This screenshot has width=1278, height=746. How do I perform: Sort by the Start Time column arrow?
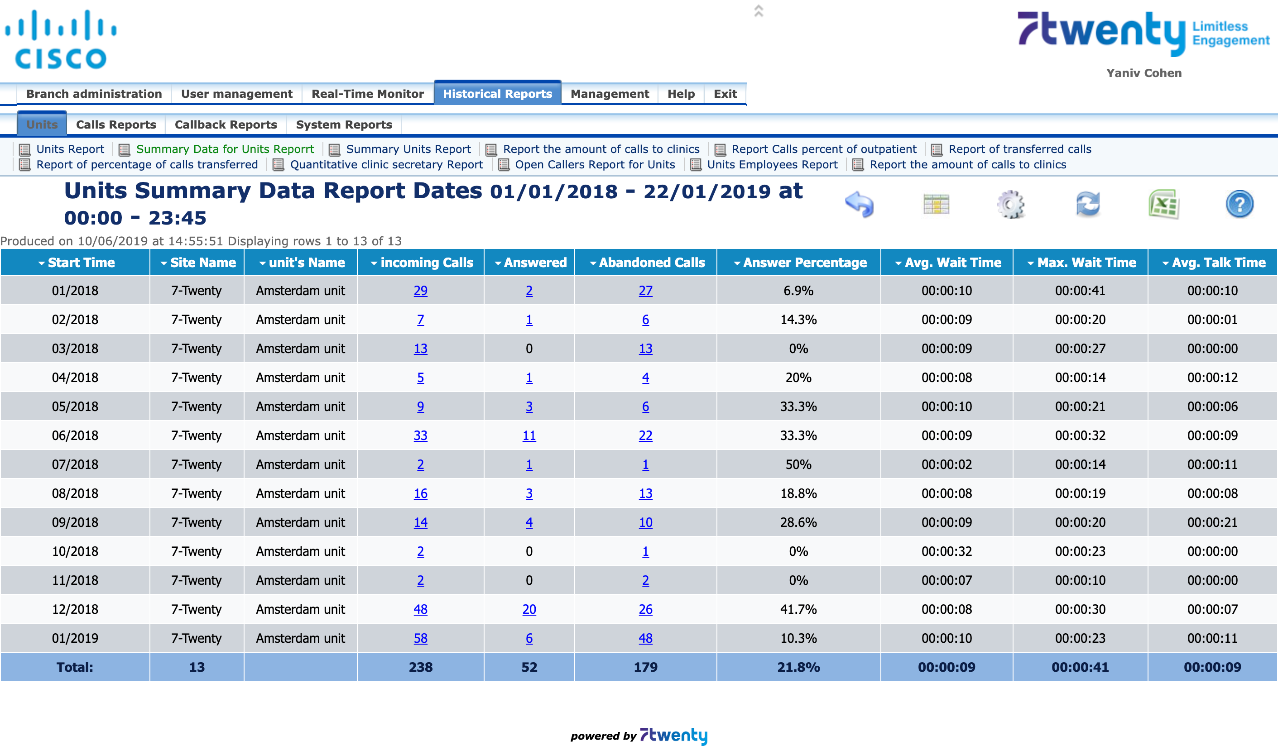42,263
